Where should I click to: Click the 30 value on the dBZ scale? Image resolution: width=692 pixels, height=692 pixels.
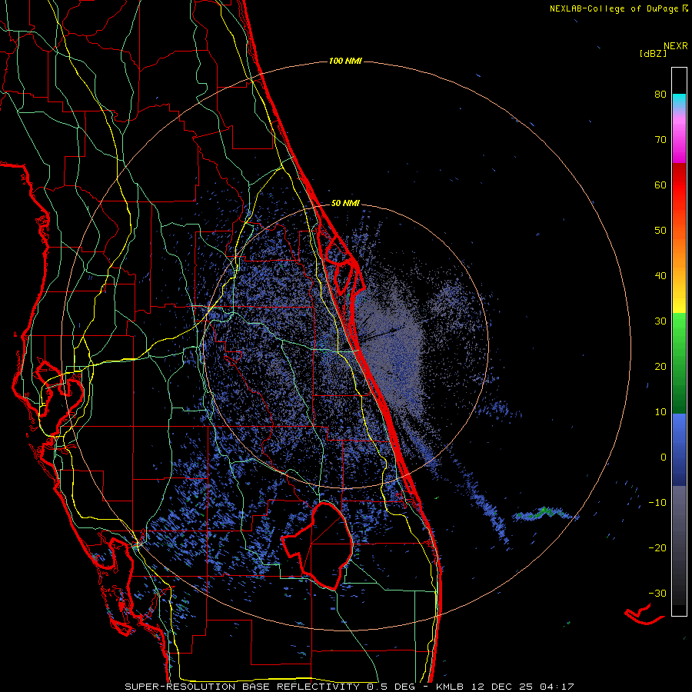(660, 321)
